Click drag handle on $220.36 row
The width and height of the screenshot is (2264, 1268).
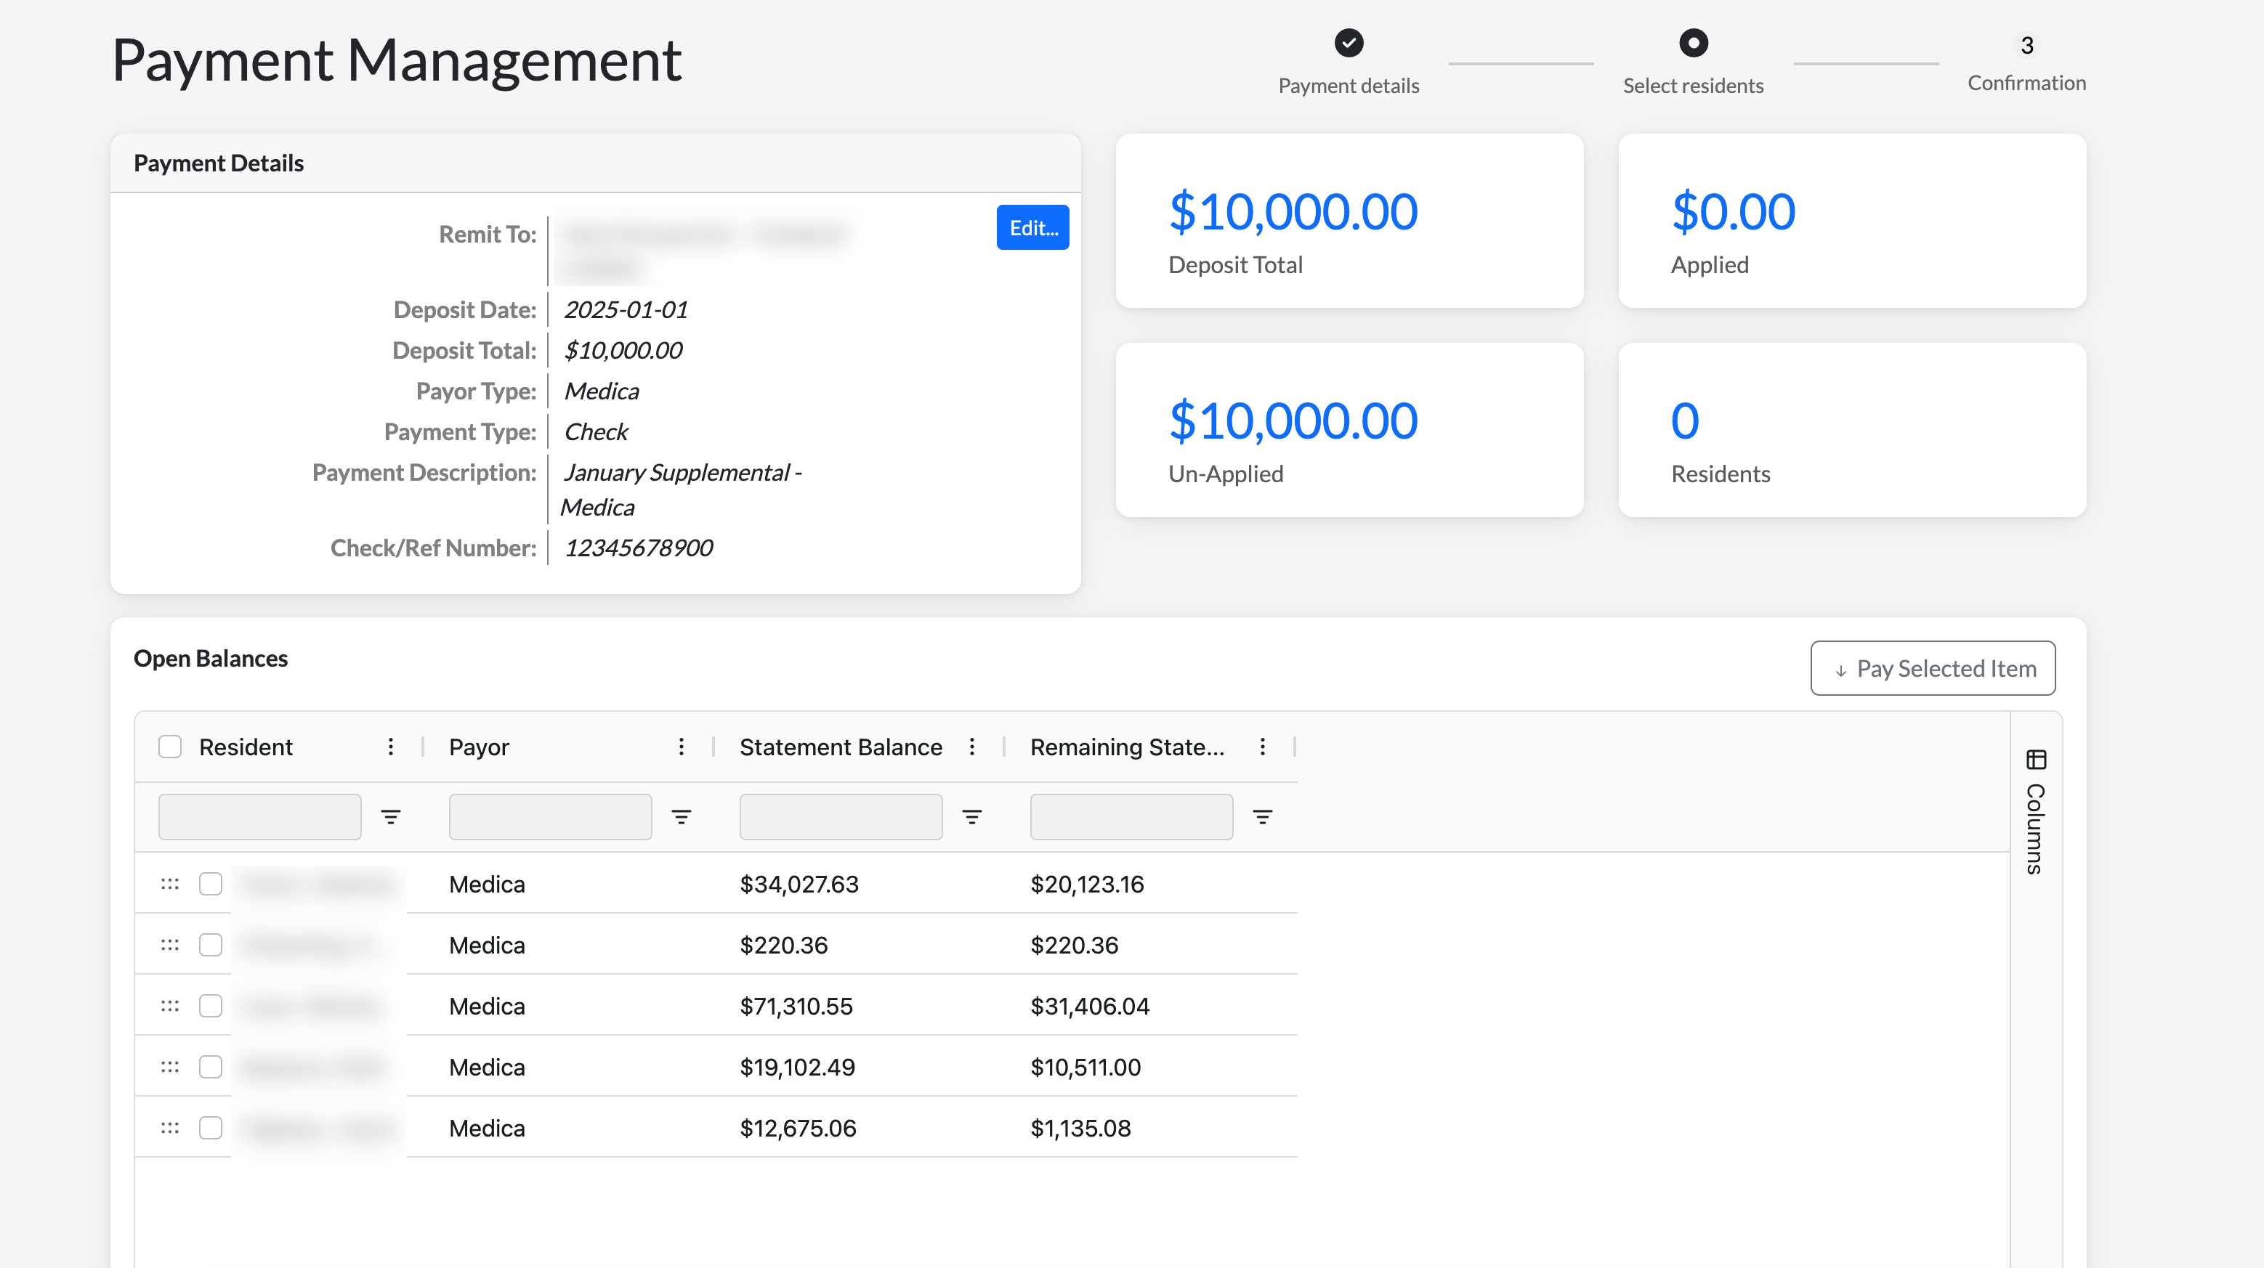point(169,946)
